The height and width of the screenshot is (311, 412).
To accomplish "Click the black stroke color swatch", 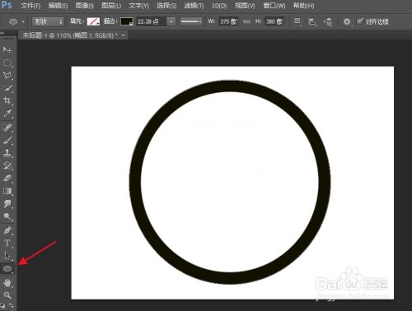I will (127, 21).
